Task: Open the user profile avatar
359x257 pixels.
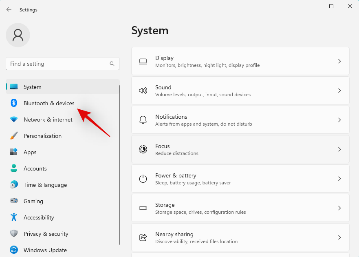Action: pyautogui.click(x=18, y=35)
